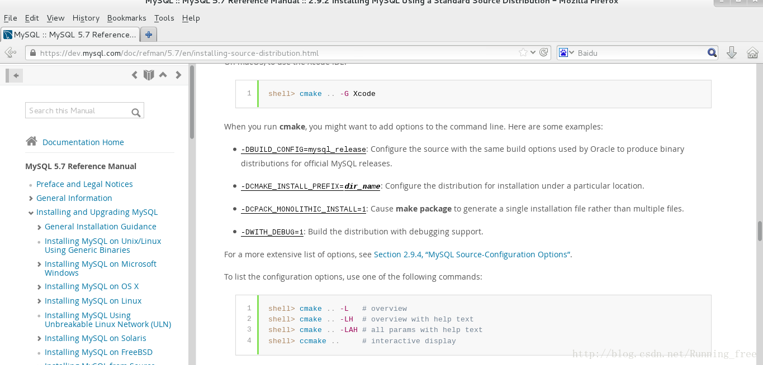Go to previous manual section arrow
Screen dimensions: 763x365
coord(134,75)
